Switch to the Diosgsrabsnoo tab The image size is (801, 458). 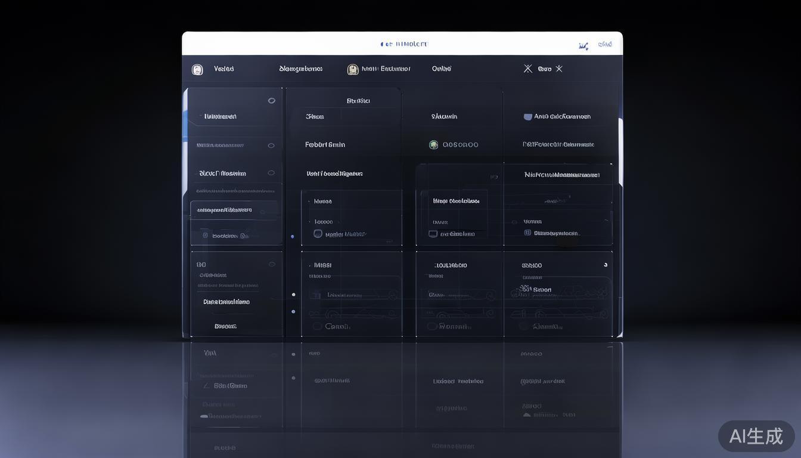point(300,69)
